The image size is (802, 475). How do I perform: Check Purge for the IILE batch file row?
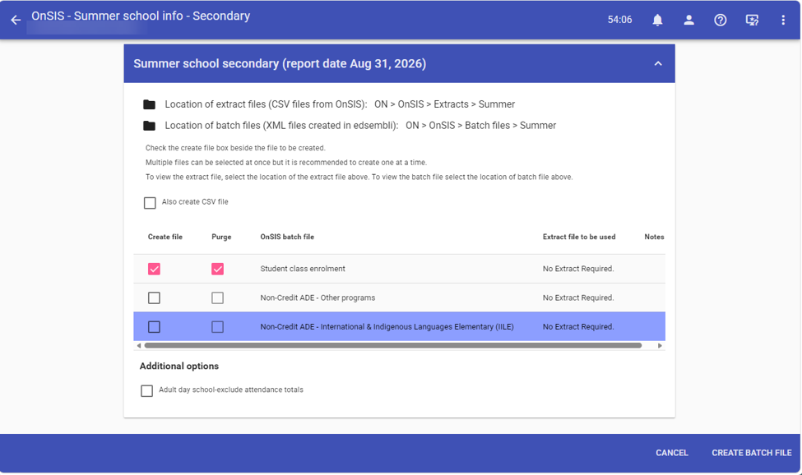(217, 327)
